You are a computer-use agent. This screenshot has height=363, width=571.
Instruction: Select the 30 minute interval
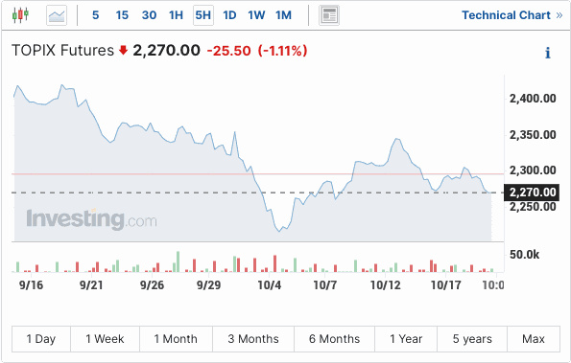150,15
